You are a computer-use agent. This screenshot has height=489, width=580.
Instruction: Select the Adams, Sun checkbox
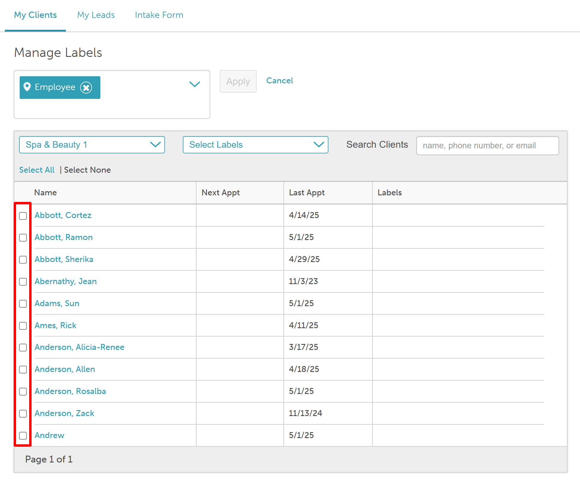(23, 304)
